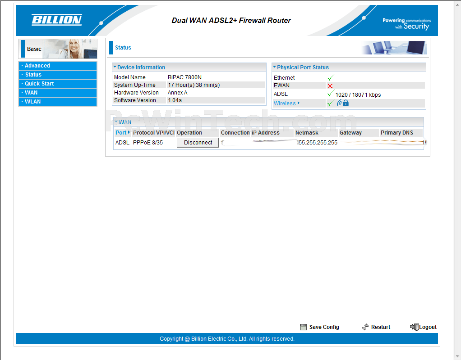The width and height of the screenshot is (461, 360).
Task: Click the 55.255.255.255 netmask value
Action: (x=318, y=143)
